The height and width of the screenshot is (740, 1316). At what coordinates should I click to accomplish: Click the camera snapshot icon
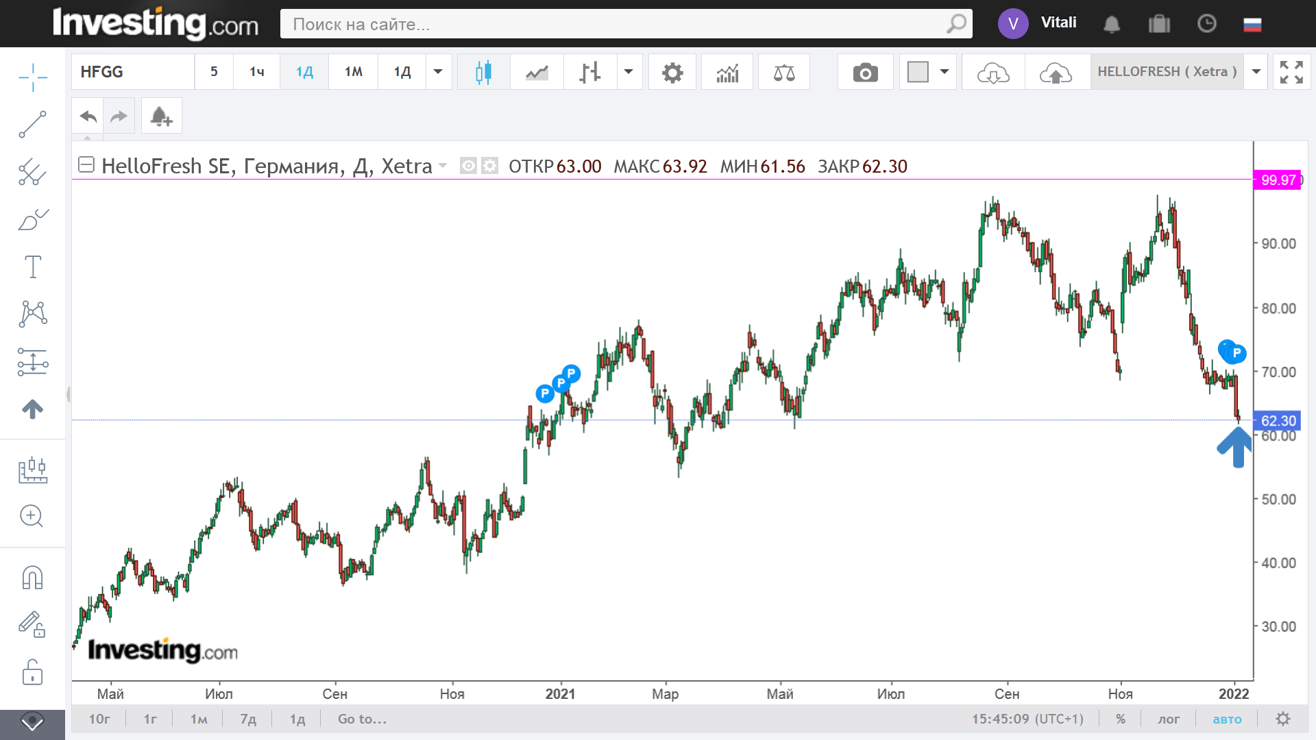[865, 72]
